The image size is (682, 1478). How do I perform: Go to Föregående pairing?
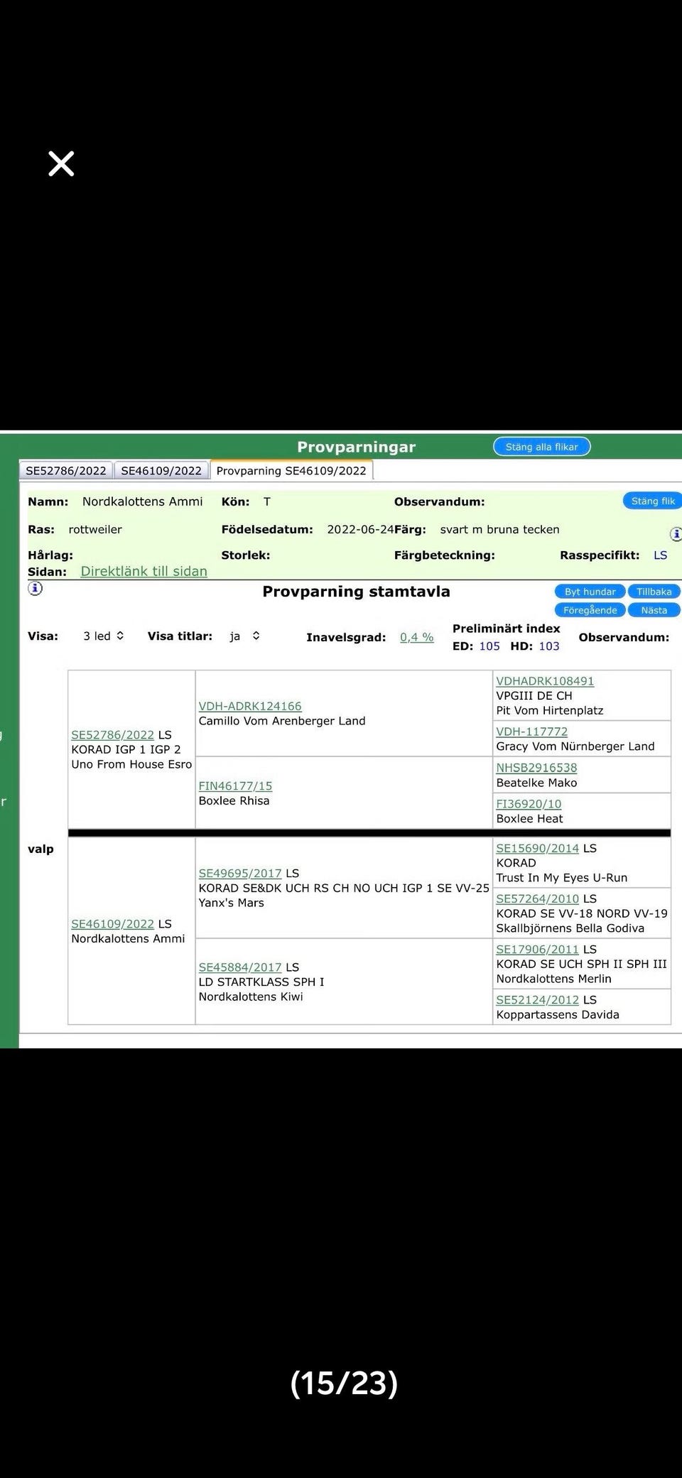click(x=590, y=610)
